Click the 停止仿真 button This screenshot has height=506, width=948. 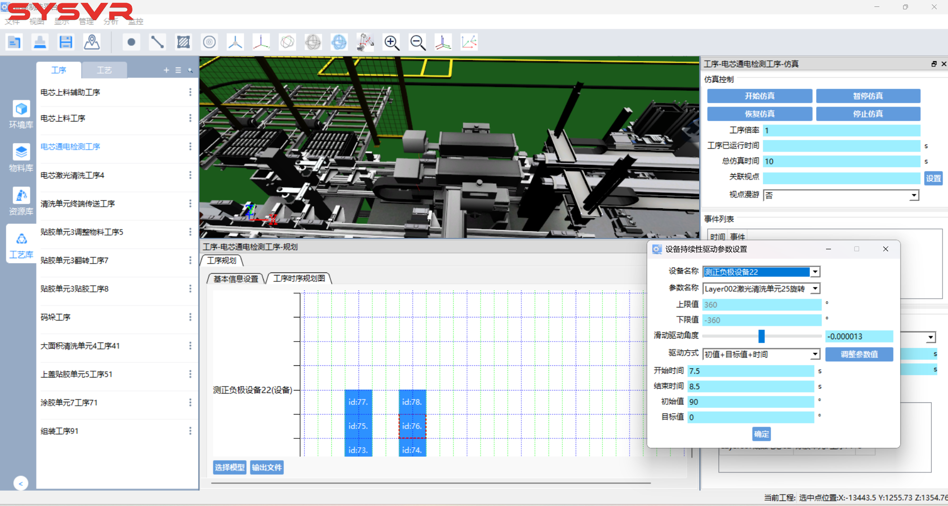click(x=868, y=114)
